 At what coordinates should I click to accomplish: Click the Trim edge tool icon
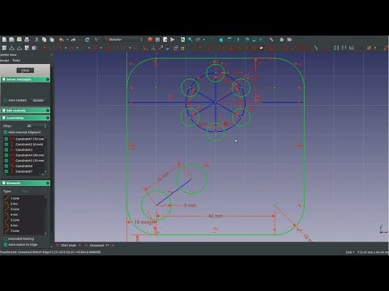[x=153, y=48]
